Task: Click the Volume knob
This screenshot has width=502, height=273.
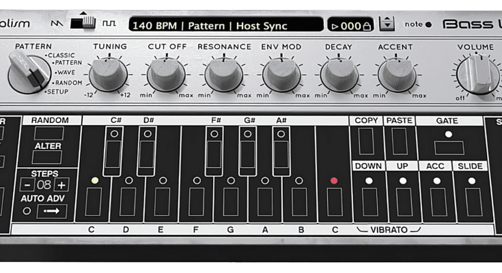Action: [477, 74]
